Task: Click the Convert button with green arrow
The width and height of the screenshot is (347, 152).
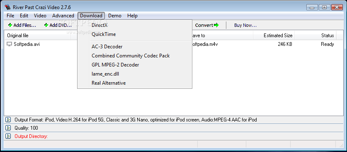Action: (207, 25)
